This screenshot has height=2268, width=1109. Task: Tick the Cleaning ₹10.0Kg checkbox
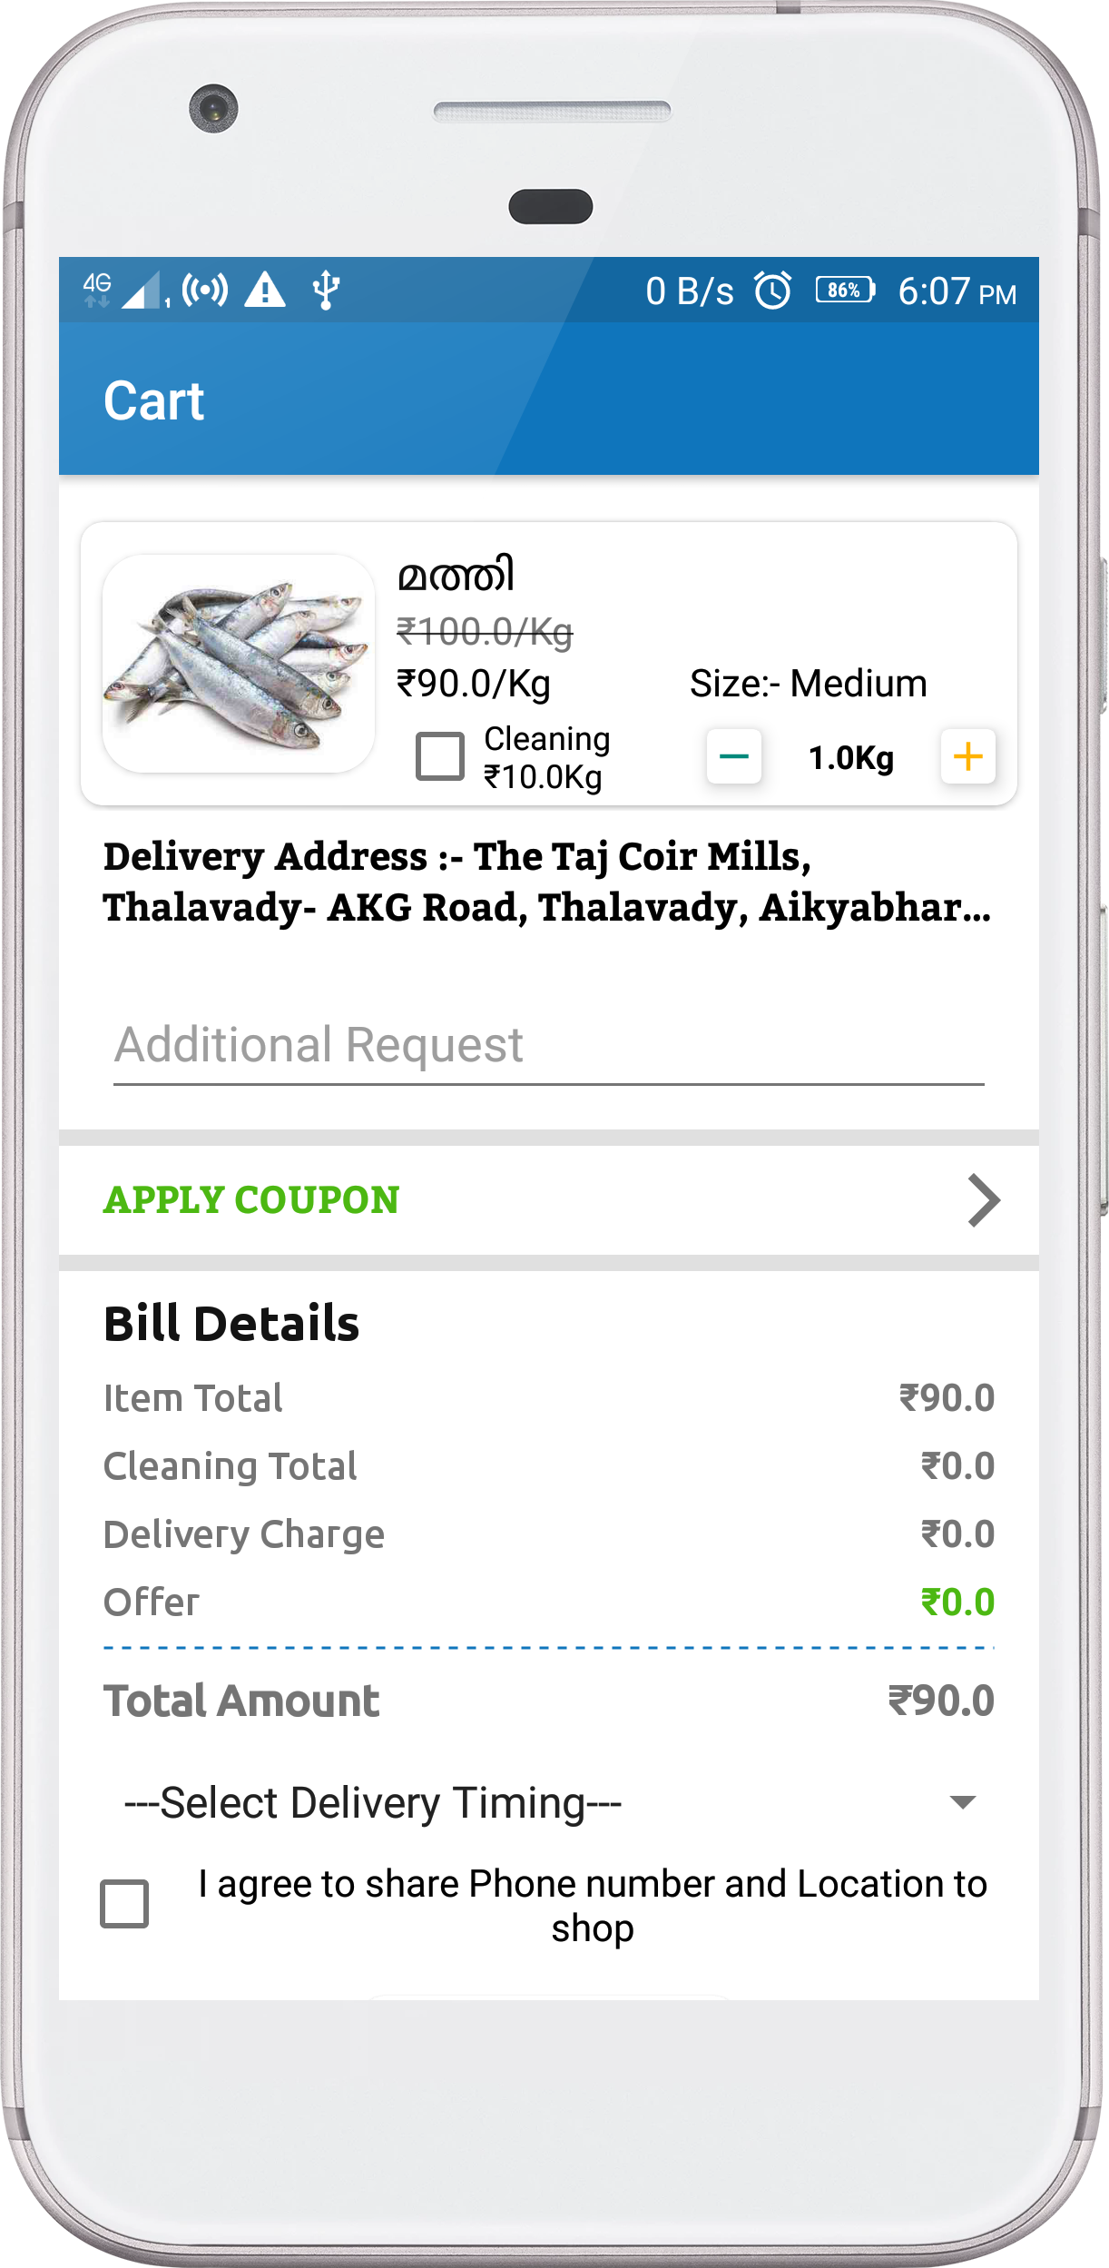(440, 756)
